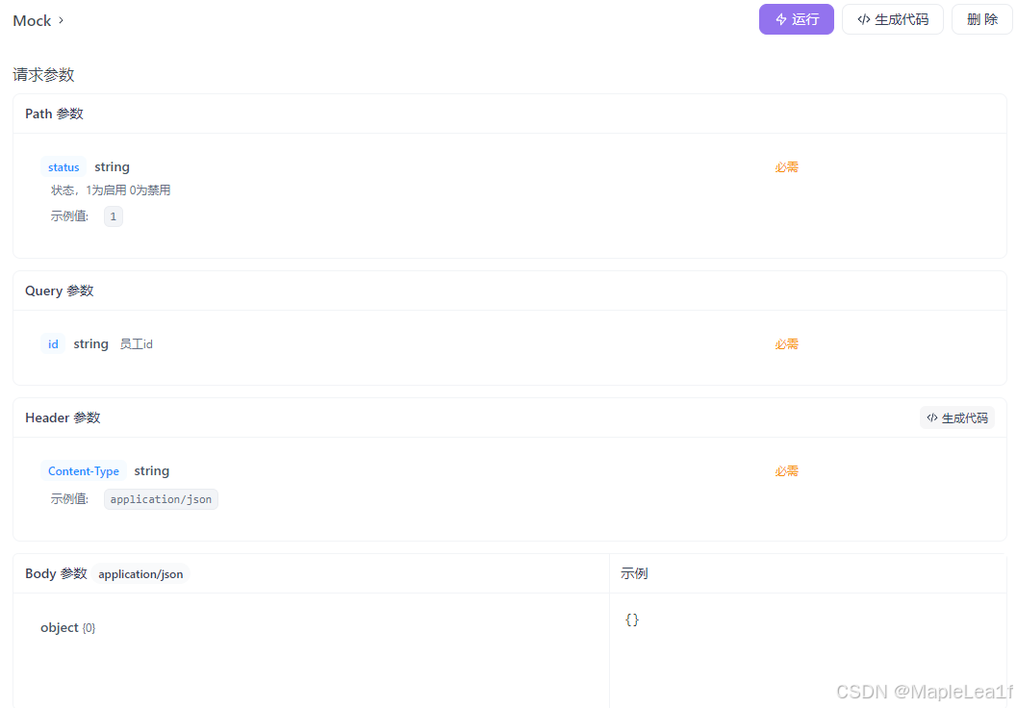This screenshot has width=1017, height=708.
Task: Click the 示例 column header
Action: coord(634,573)
